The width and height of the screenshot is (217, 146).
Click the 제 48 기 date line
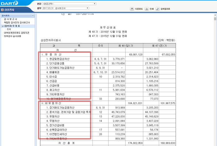108,32
